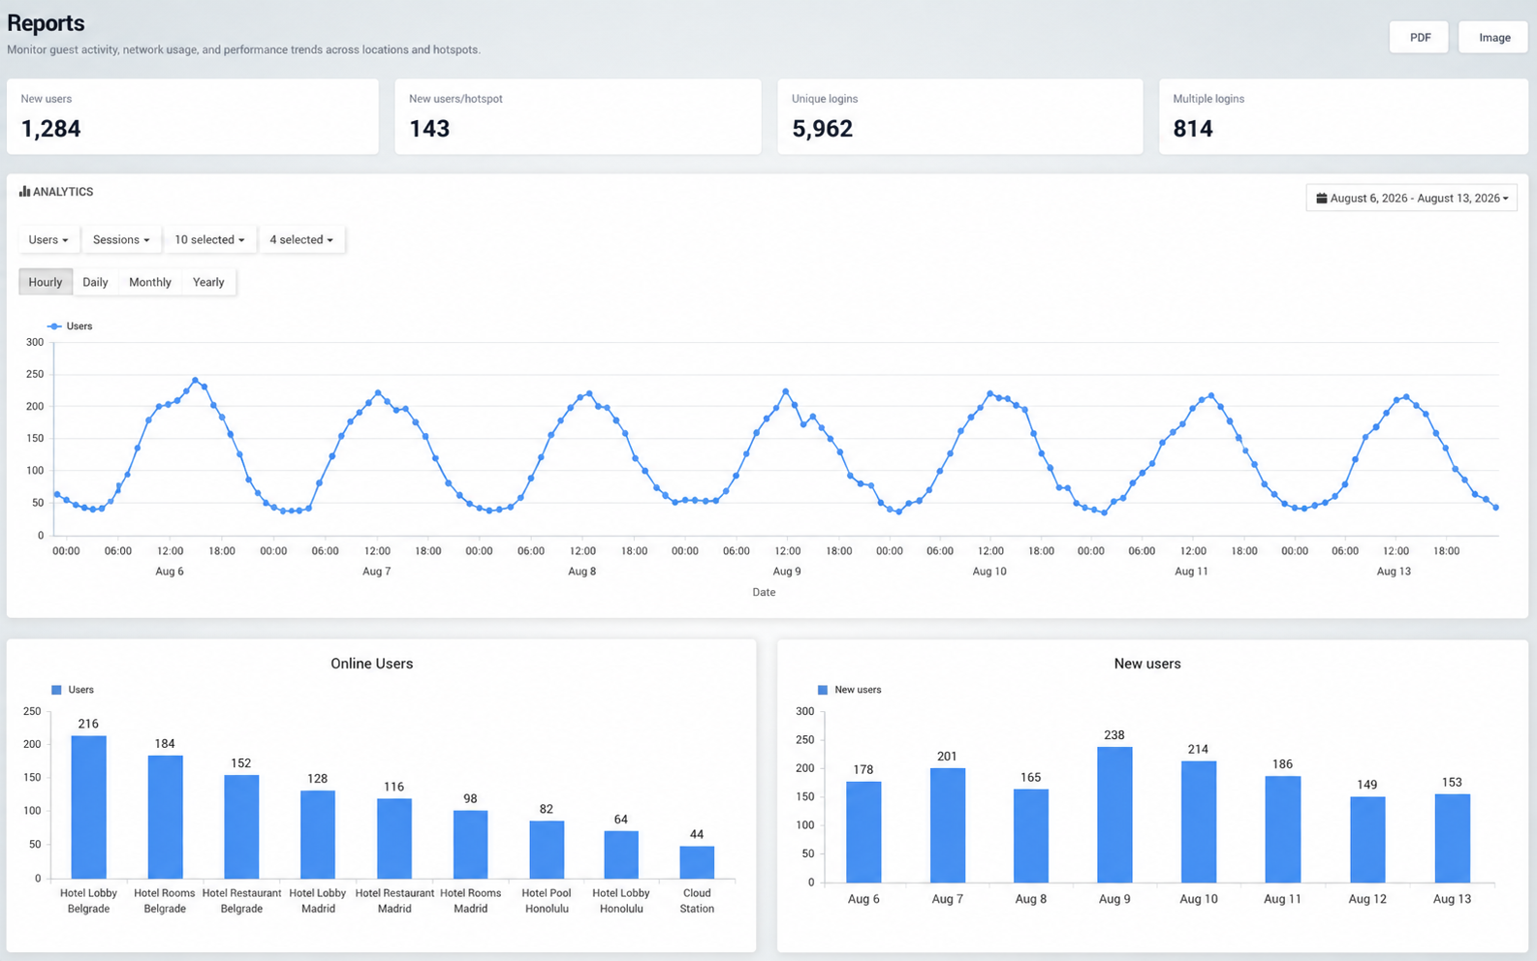The image size is (1537, 961).
Task: Open the Sessions dropdown
Action: click(x=121, y=239)
